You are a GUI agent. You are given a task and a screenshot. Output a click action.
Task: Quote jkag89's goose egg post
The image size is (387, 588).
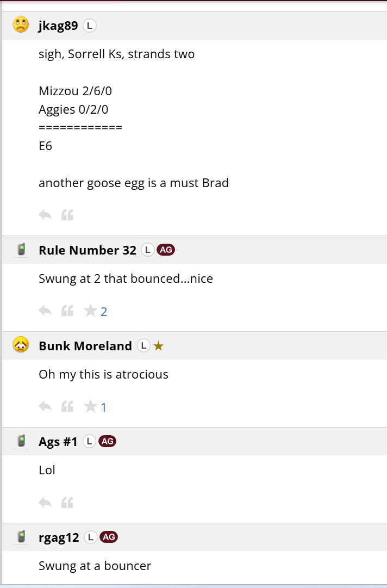click(67, 215)
